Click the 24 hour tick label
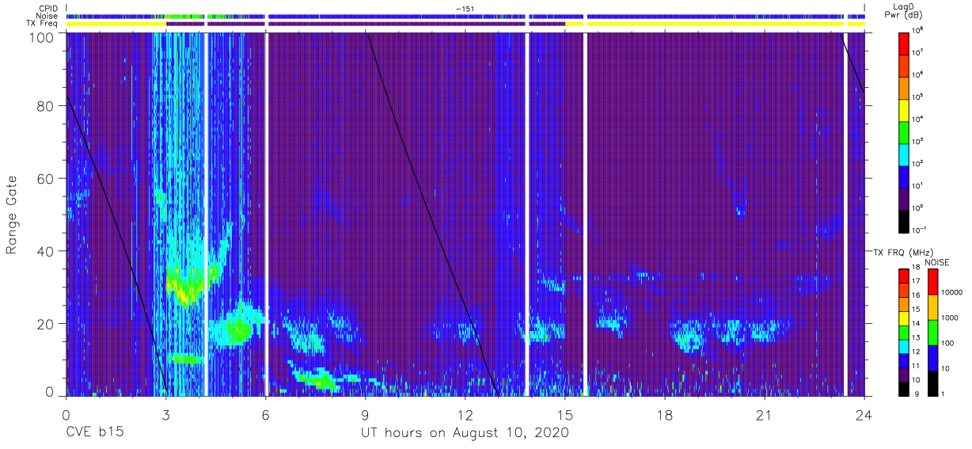The height and width of the screenshot is (449, 972). (x=864, y=414)
